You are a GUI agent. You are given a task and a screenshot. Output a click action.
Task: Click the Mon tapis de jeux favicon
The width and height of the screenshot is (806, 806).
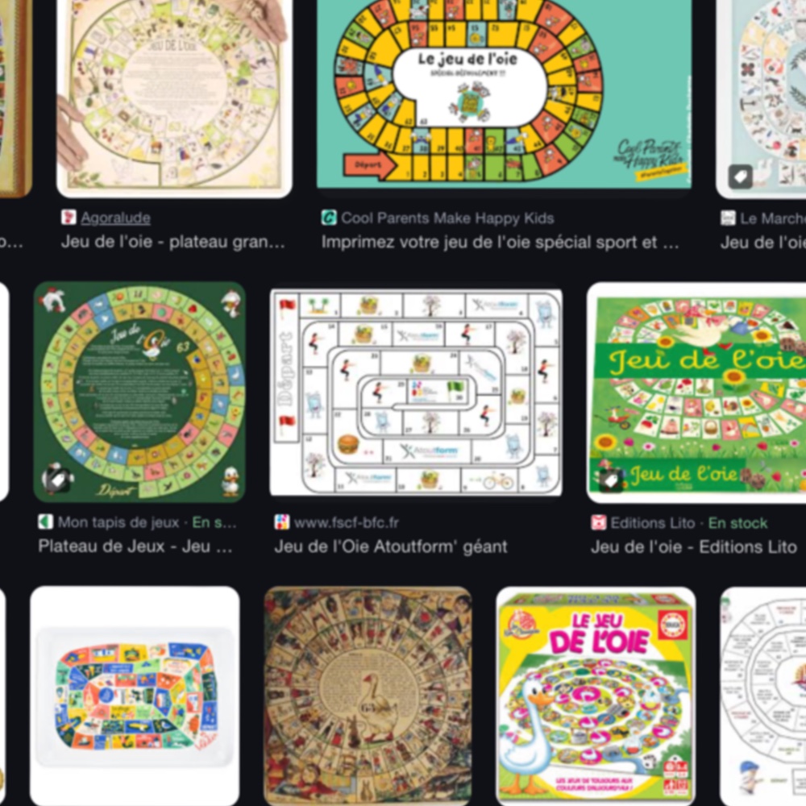pos(45,522)
